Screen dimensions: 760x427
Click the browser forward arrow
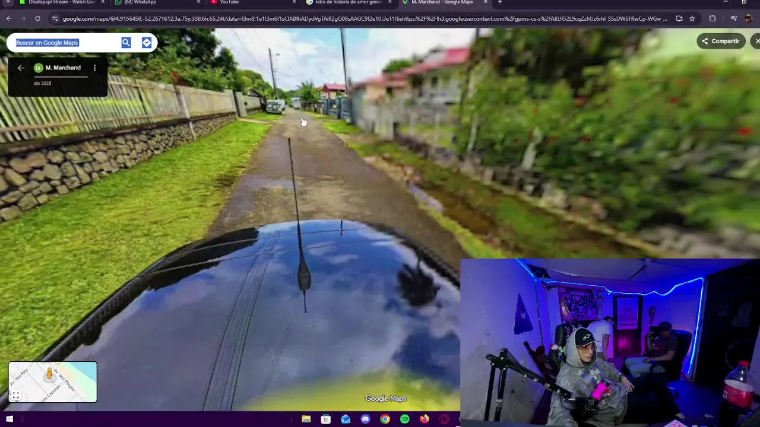23,18
